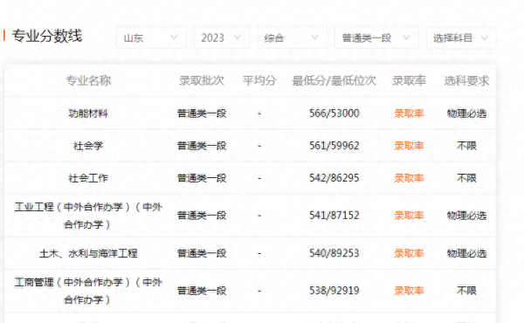Image resolution: width=524 pixels, height=323 pixels.
Task: Open the 普通类一段 batch dropdown
Action: (x=376, y=38)
